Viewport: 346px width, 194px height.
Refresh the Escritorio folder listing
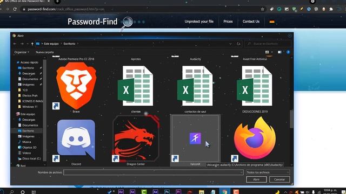tap(238, 44)
